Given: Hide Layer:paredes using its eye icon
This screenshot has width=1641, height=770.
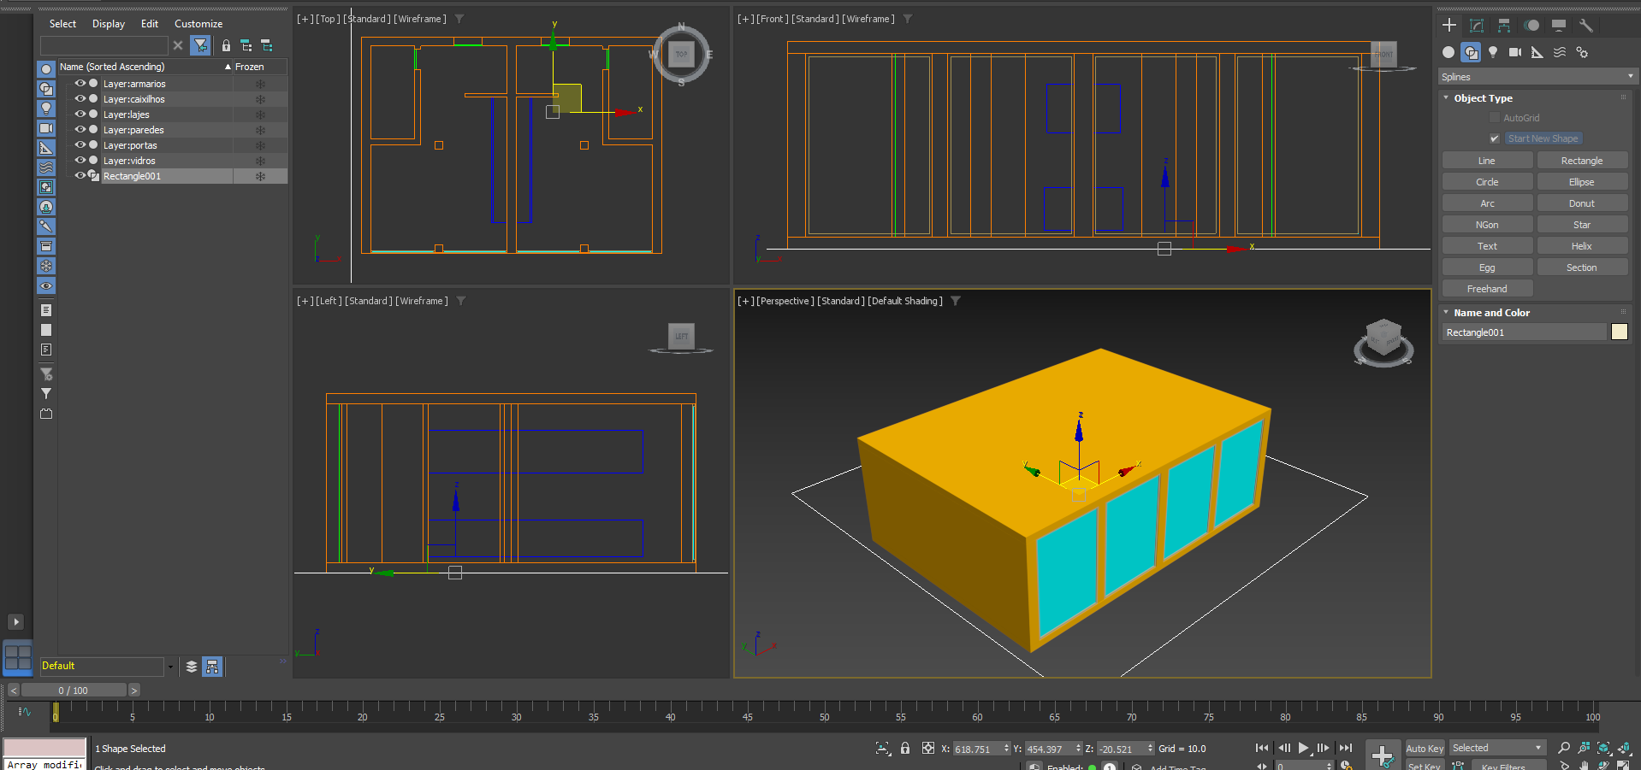Looking at the screenshot, I should point(80,130).
